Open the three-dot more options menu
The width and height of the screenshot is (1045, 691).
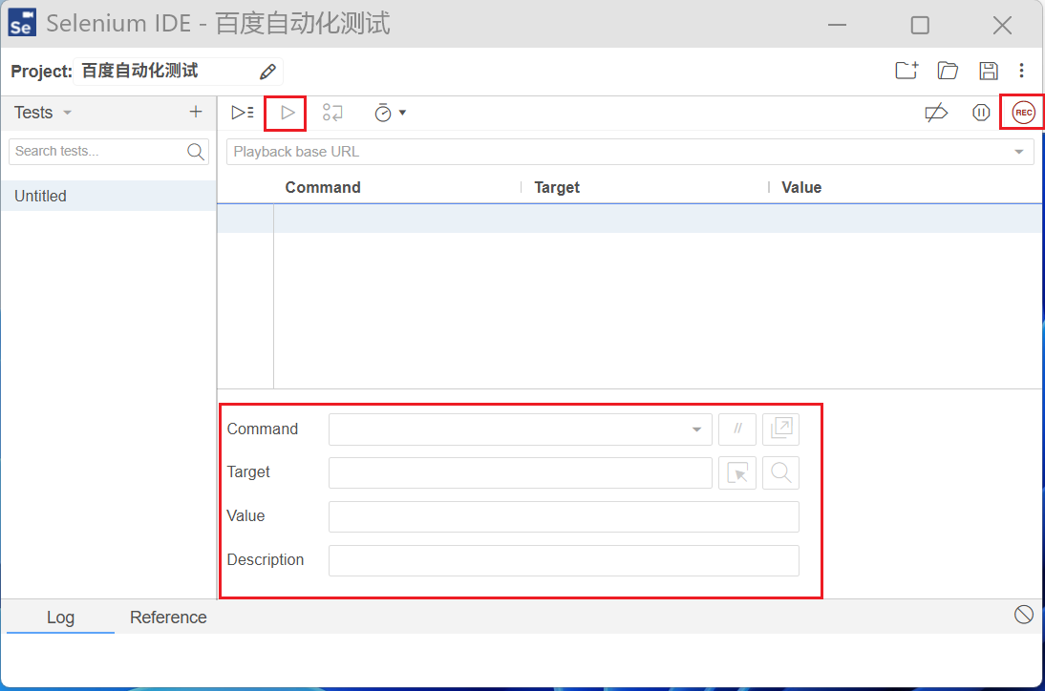tap(1021, 71)
